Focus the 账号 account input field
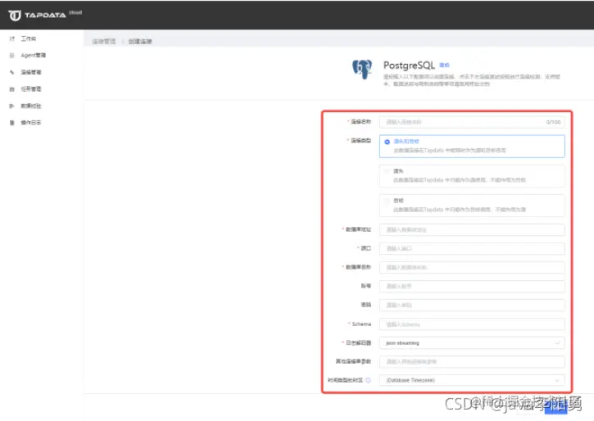This screenshot has width=594, height=421. pyautogui.click(x=472, y=286)
